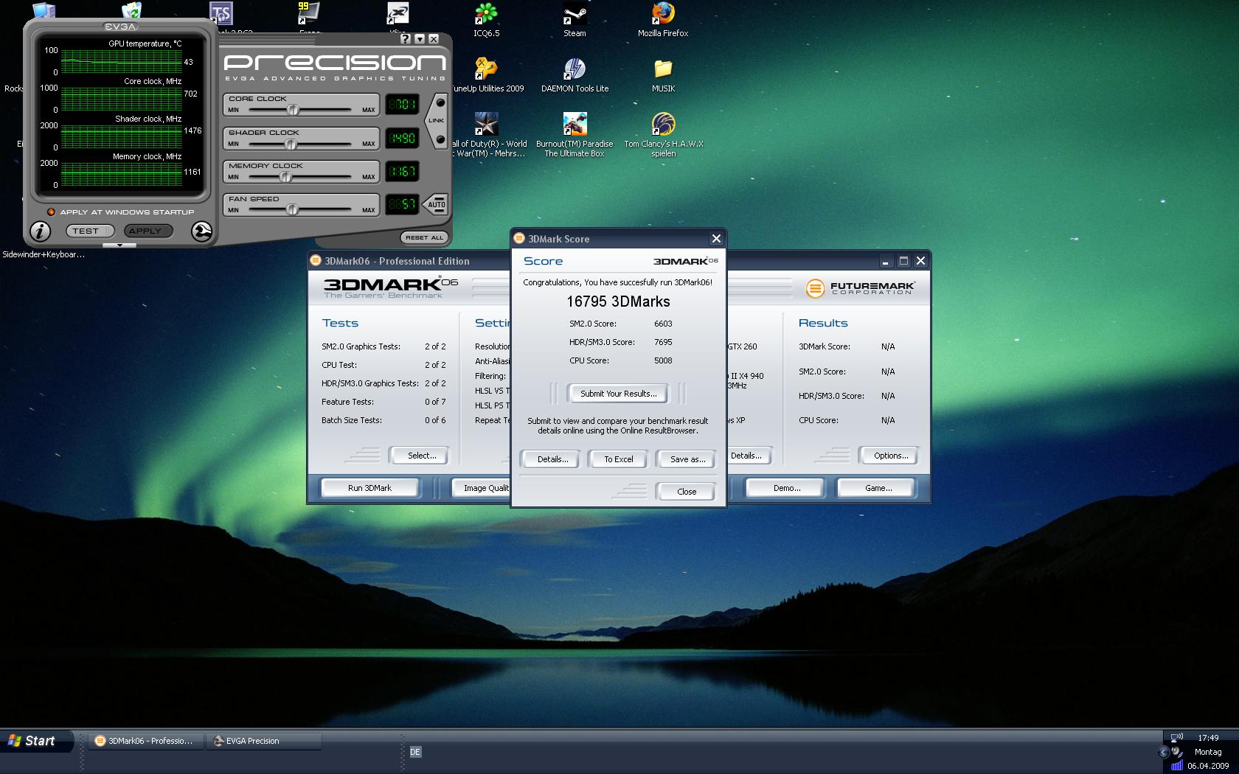This screenshot has height=774, width=1239.
Task: Open the Recycle Bin desktop icon
Action: click(x=131, y=10)
